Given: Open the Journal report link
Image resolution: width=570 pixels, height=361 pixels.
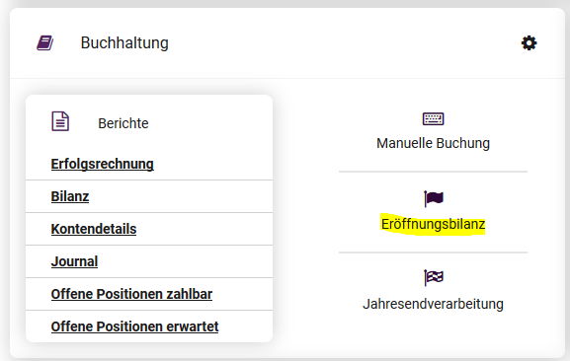Looking at the screenshot, I should (74, 261).
